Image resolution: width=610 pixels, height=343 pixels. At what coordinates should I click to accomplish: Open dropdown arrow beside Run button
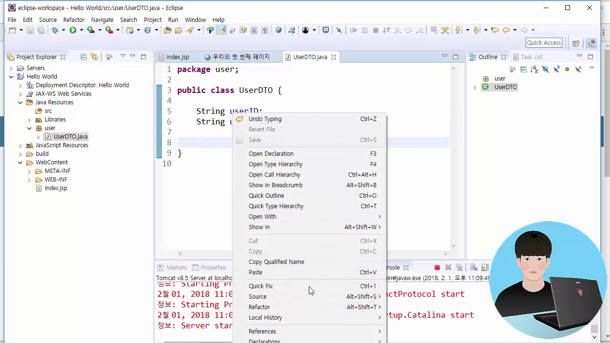coord(81,30)
